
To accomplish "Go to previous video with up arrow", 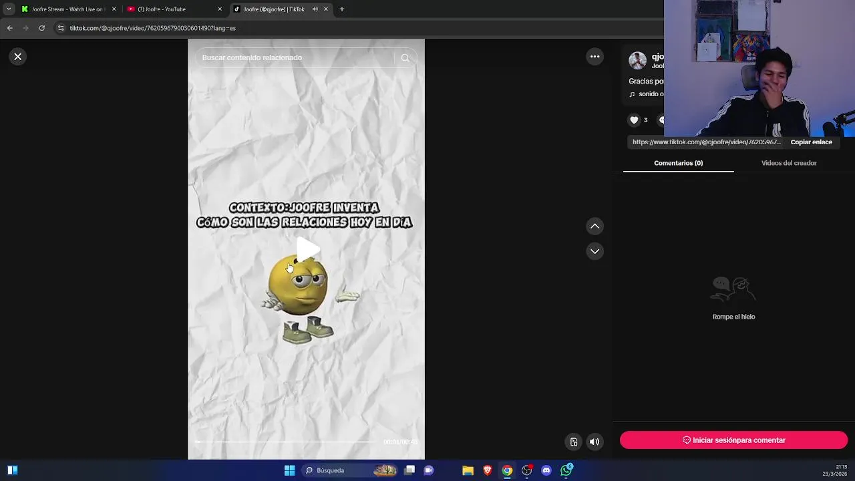I will point(594,226).
